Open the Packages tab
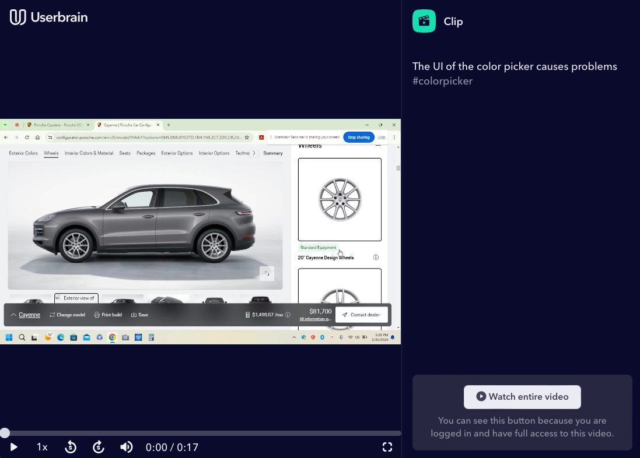This screenshot has width=640, height=458. [146, 153]
